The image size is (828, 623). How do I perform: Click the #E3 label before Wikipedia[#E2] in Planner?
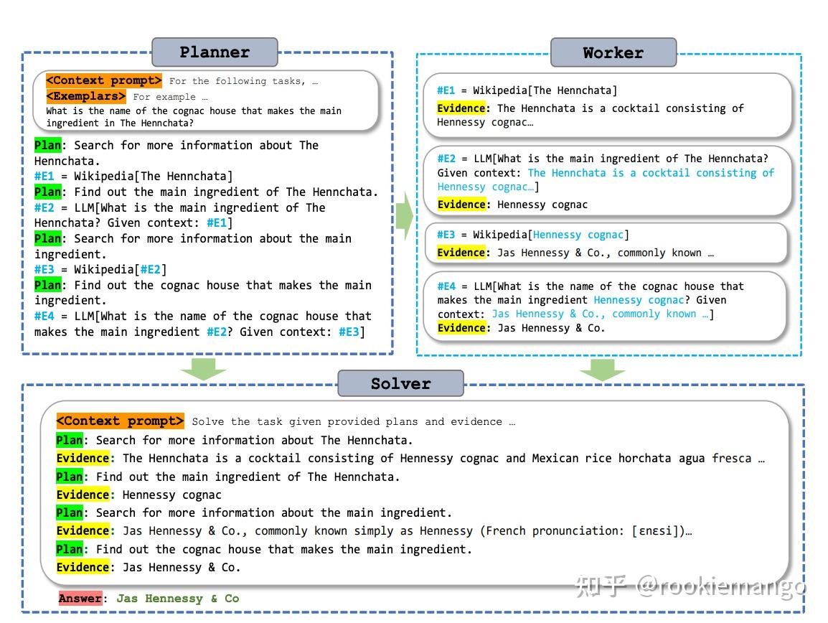pos(44,269)
